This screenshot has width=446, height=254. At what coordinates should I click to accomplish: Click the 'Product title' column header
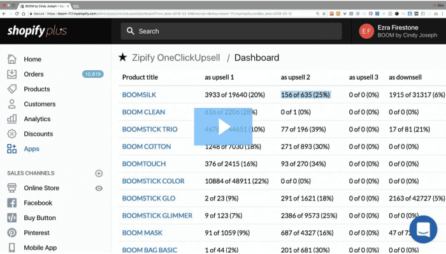point(140,77)
